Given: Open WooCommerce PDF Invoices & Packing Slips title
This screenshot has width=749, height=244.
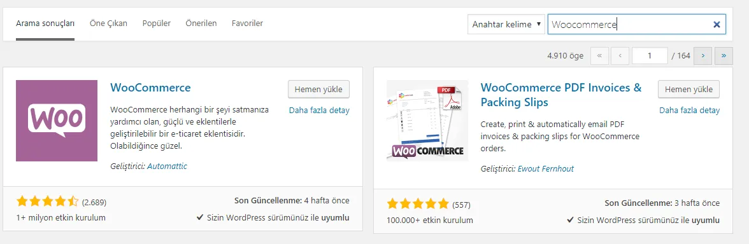Looking at the screenshot, I should tap(561, 95).
